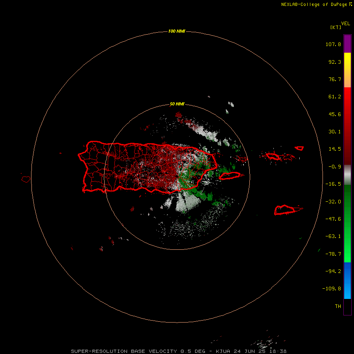This screenshot has height=354, width=354.
Task: Click the blue segment of the color bar
Action: tap(347, 280)
